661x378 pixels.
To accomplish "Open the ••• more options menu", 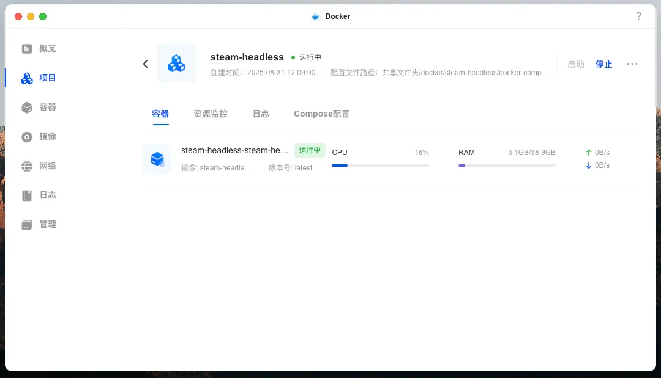I will (632, 64).
